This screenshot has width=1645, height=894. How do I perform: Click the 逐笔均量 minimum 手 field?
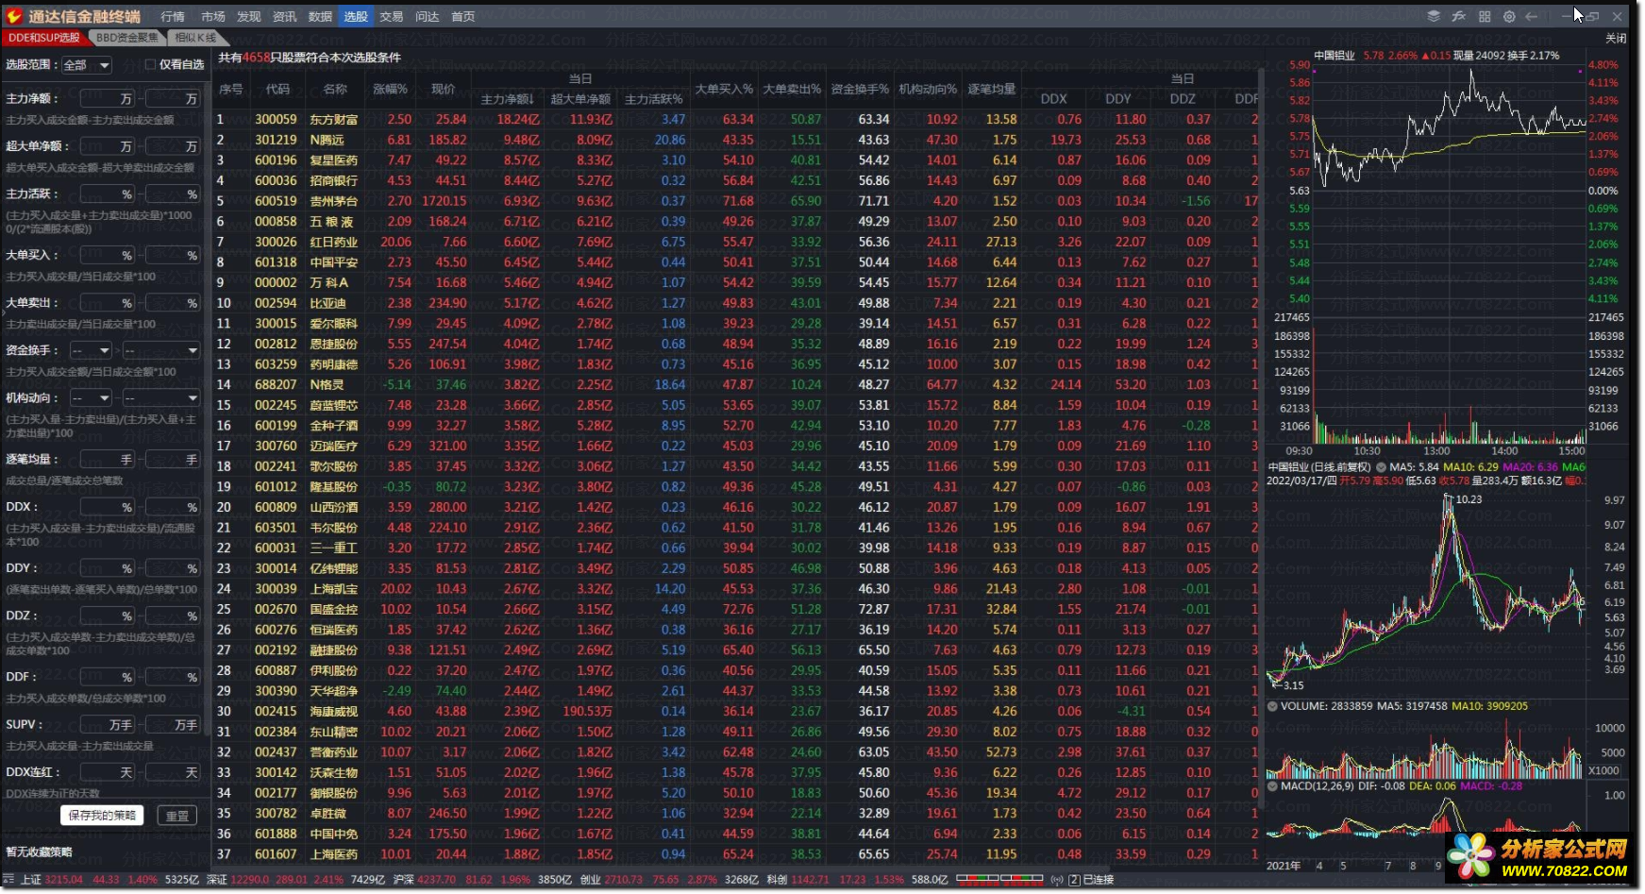108,460
